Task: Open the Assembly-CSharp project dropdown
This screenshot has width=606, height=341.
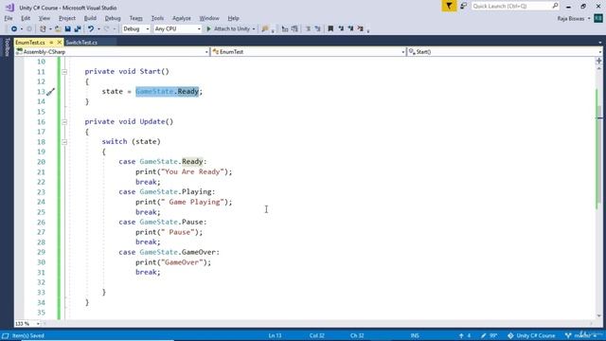Action: [112, 52]
